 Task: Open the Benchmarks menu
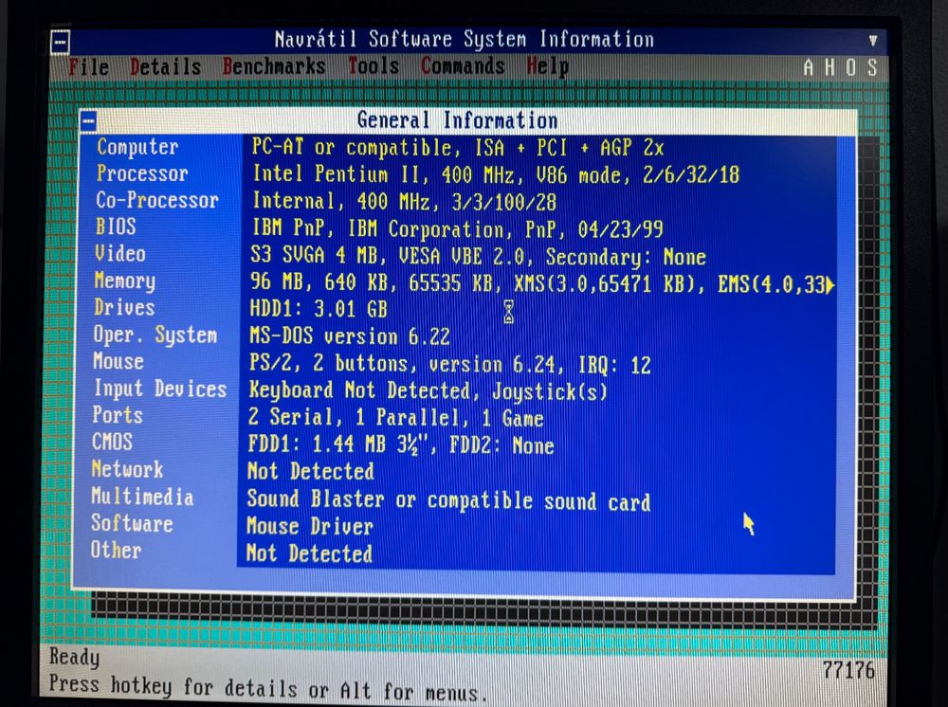click(274, 65)
